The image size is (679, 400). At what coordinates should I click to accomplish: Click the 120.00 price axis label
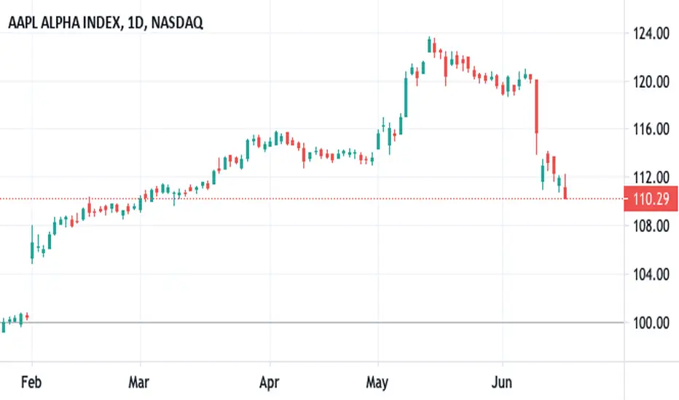point(651,81)
